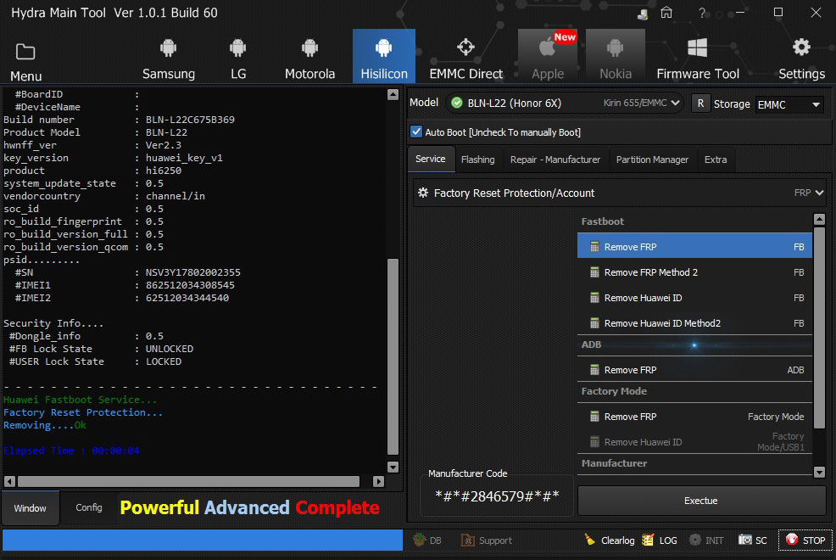Click the blue progress bar
This screenshot has width=836, height=560.
202,540
